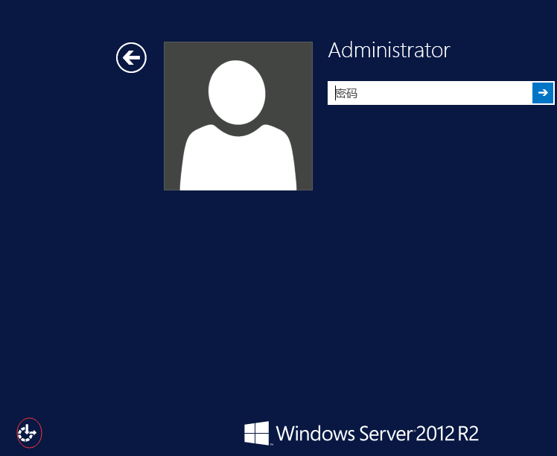This screenshot has height=456, width=557.
Task: Click the back arrow to switch user
Action: 131,57
